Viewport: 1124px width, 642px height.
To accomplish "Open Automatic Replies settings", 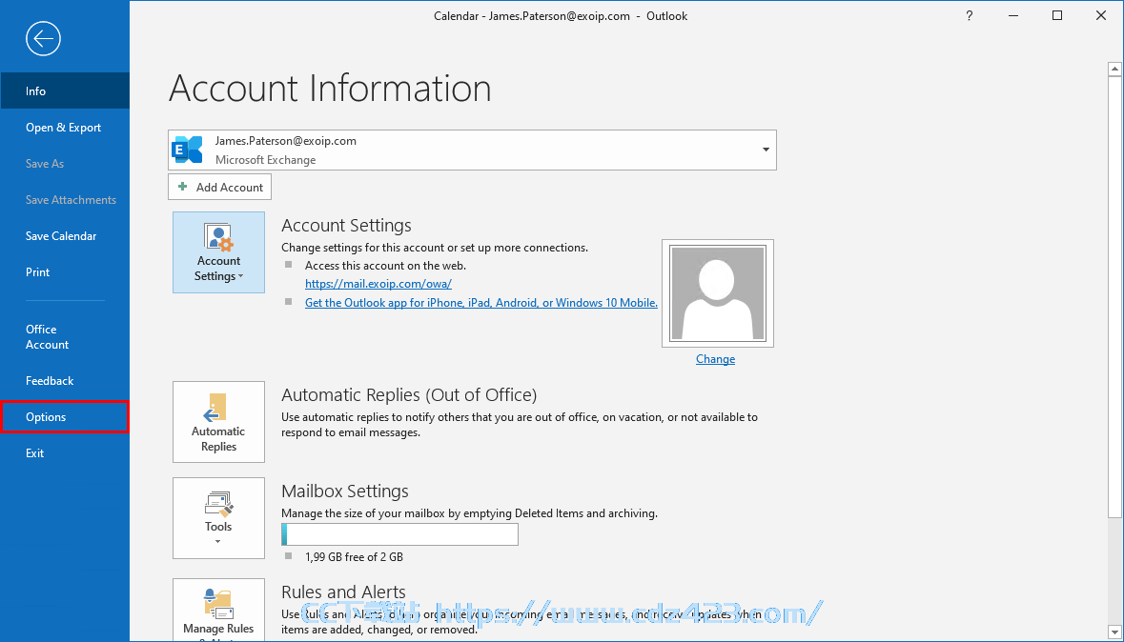I will (218, 422).
